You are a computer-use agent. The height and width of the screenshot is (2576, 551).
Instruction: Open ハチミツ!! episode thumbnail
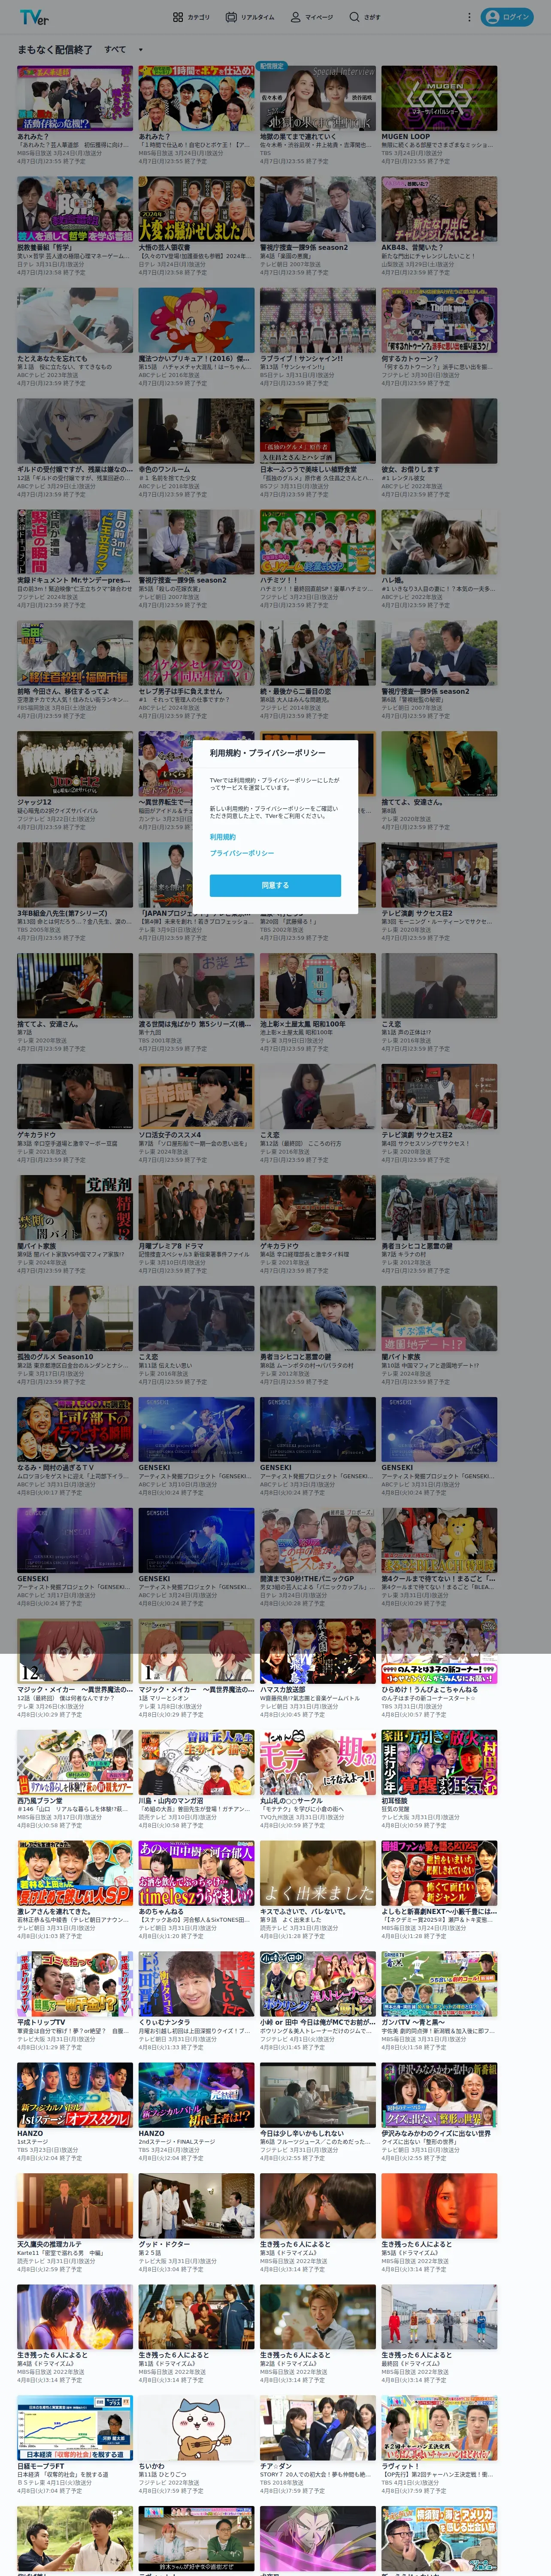click(x=318, y=542)
